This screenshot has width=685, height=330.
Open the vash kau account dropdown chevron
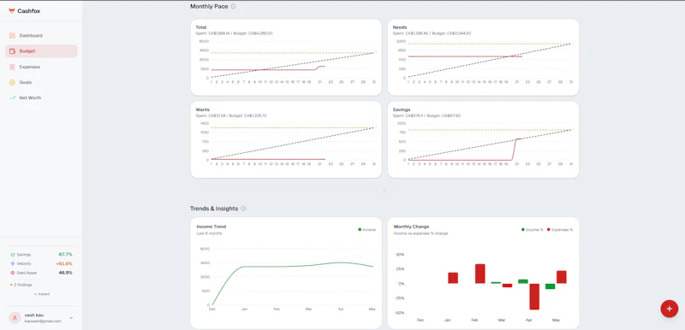pos(71,318)
